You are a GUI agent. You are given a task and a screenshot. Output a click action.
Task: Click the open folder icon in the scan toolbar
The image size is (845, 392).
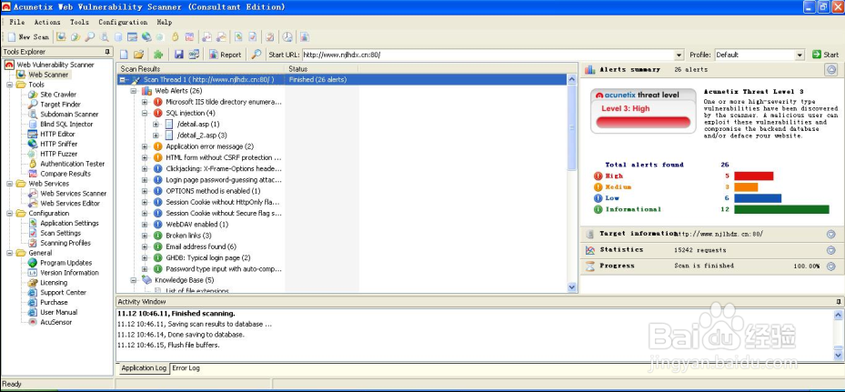coord(139,55)
